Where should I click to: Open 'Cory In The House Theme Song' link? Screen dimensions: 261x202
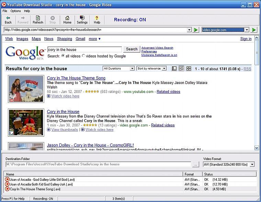pyautogui.click(x=76, y=78)
